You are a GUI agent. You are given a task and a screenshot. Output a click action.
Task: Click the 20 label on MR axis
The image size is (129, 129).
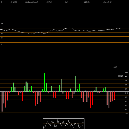tap(126, 89)
